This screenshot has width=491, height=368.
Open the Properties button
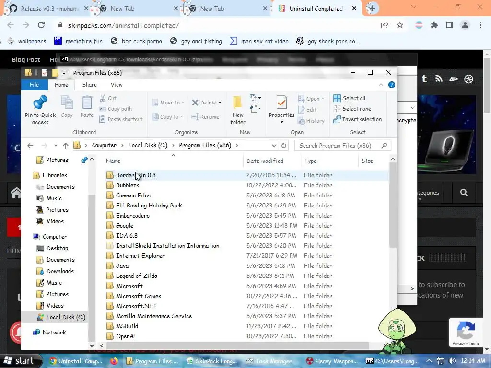[281, 110]
